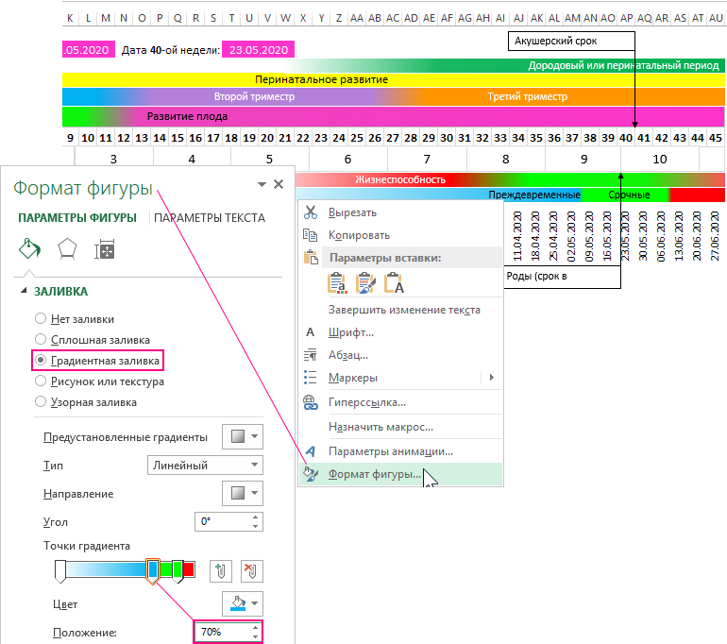
Task: Open the 'Тип' Линейный dropdown
Action: 206,466
